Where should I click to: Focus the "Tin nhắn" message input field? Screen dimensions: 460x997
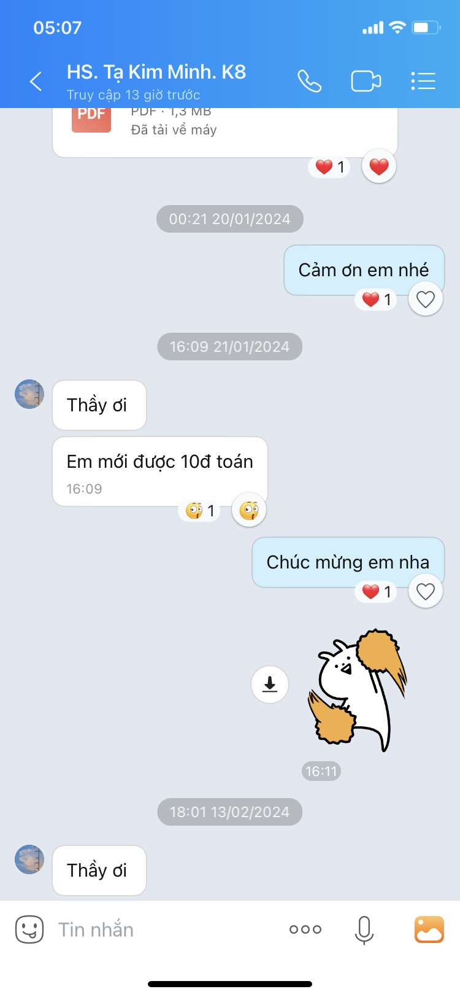pyautogui.click(x=166, y=929)
